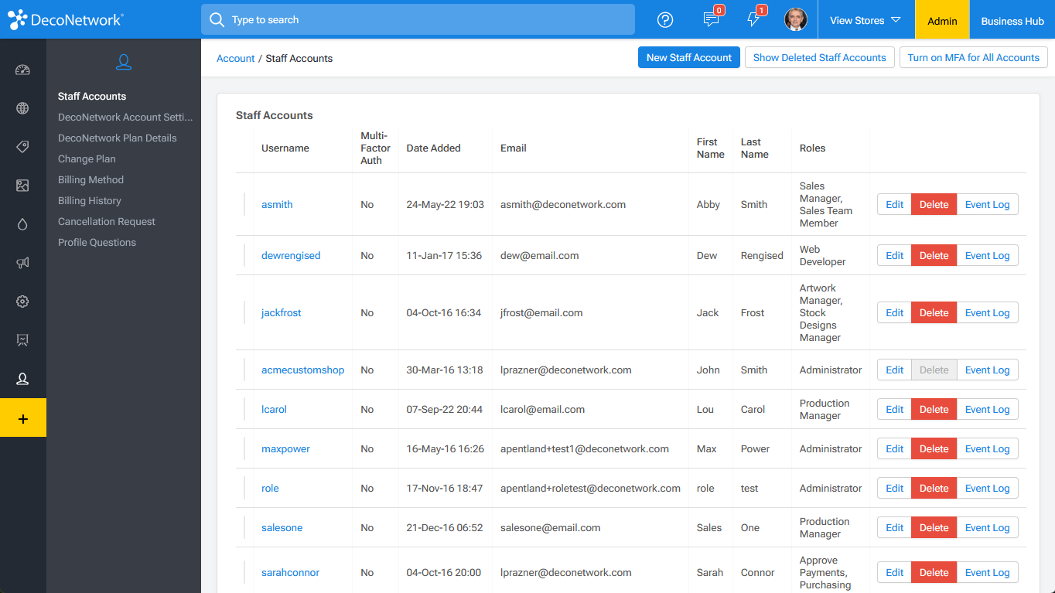The width and height of the screenshot is (1055, 593).
Task: Select the droplet Production icon in sidebar
Action: coord(23,223)
